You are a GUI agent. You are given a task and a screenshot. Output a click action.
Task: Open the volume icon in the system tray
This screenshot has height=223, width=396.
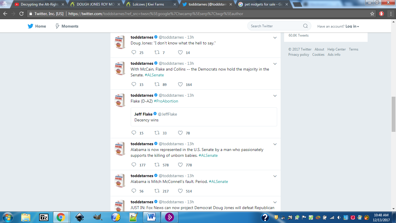pos(338,217)
